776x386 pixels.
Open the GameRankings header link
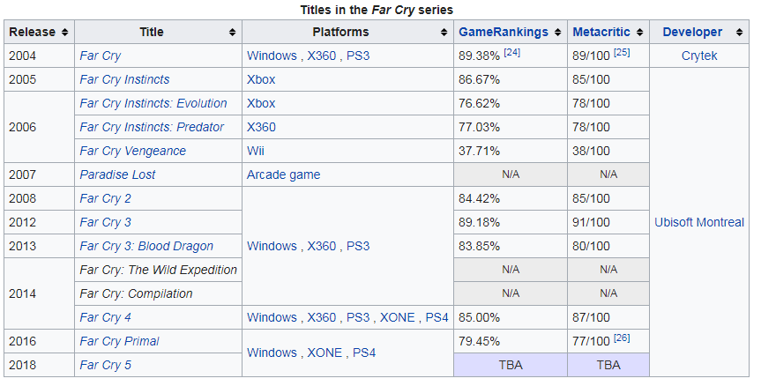point(503,33)
